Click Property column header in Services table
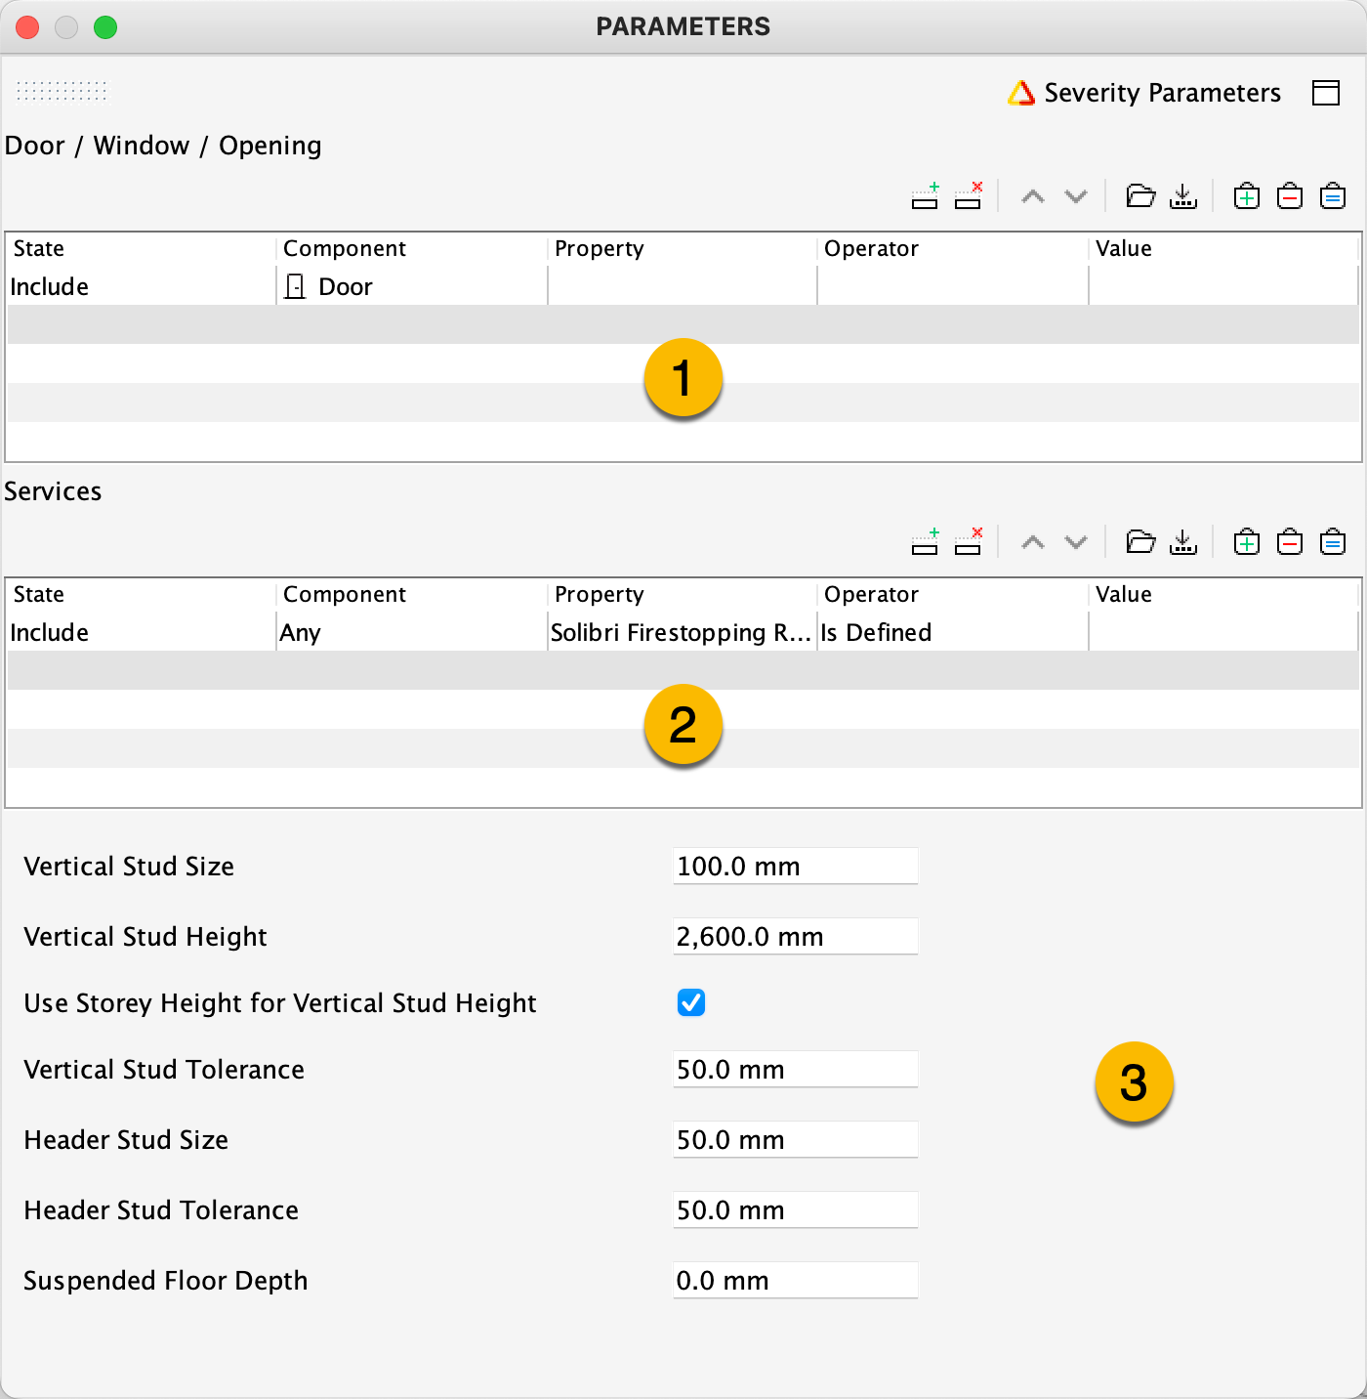The image size is (1367, 1399). coord(683,594)
